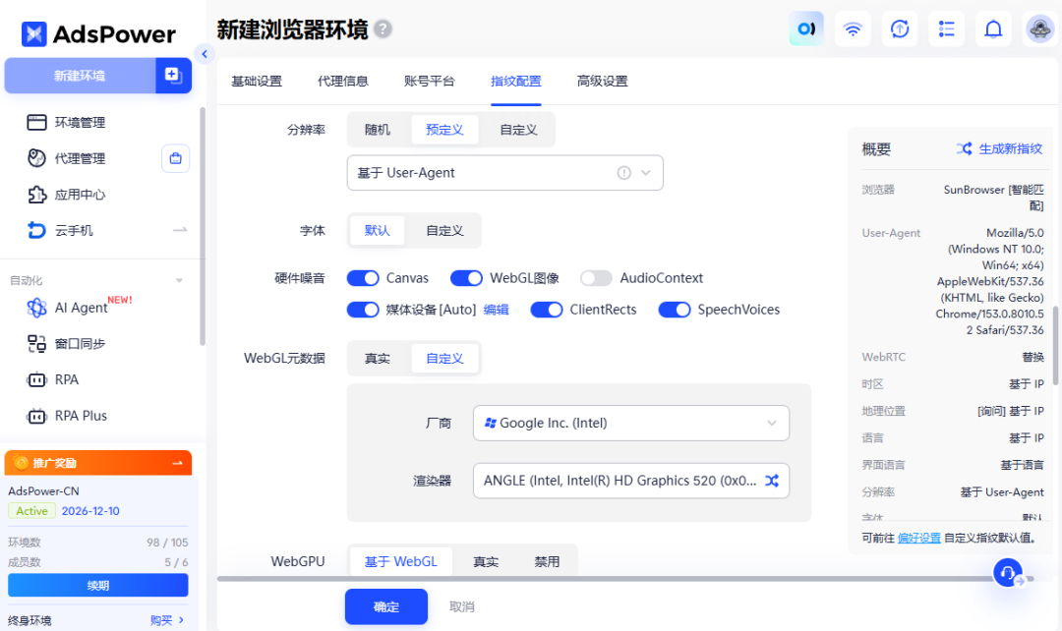
Task: Switch to the 指纹配置 tab
Action: [516, 82]
